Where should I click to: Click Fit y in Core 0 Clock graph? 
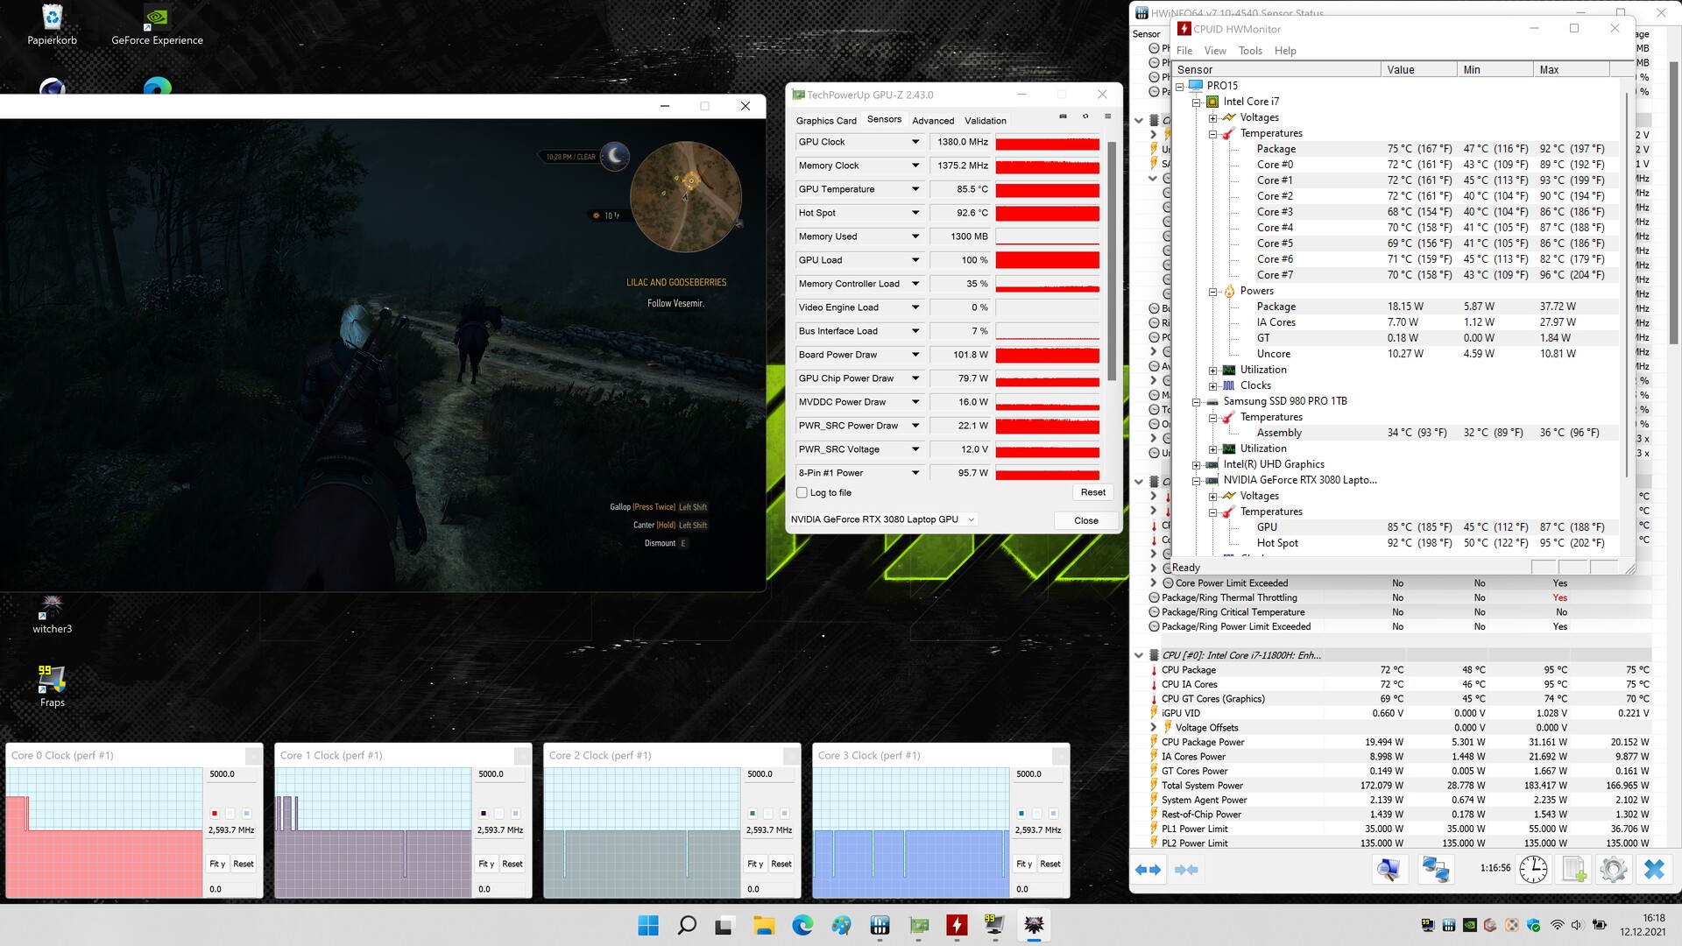217,864
